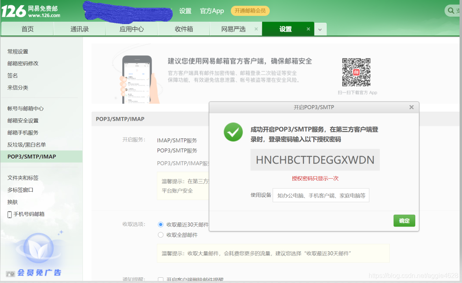Click the 开通邮箱会员 button

click(x=250, y=11)
